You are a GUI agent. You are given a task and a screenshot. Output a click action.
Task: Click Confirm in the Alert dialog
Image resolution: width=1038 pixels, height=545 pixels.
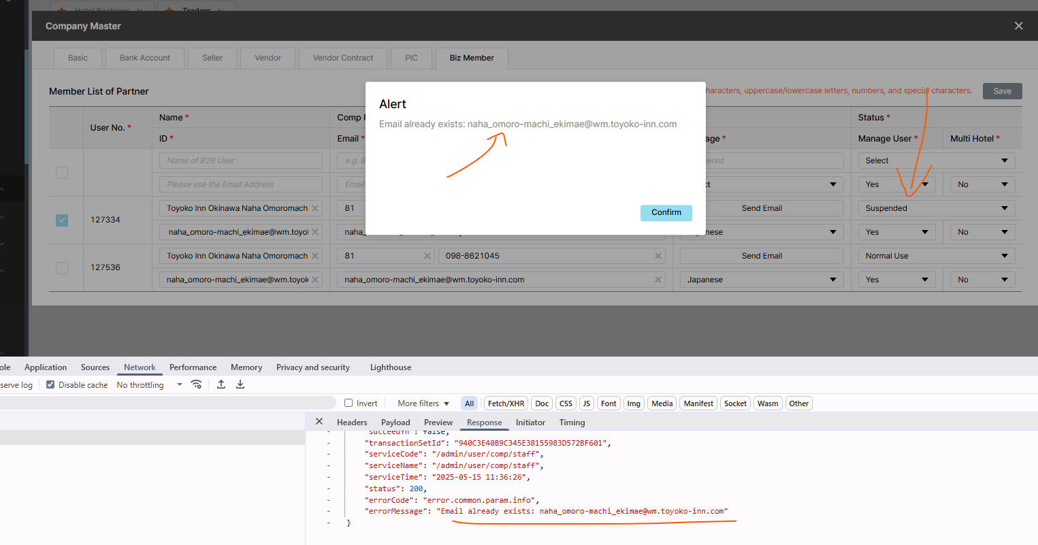tap(666, 212)
